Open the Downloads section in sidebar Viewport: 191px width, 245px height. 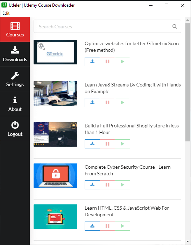(x=15, y=54)
